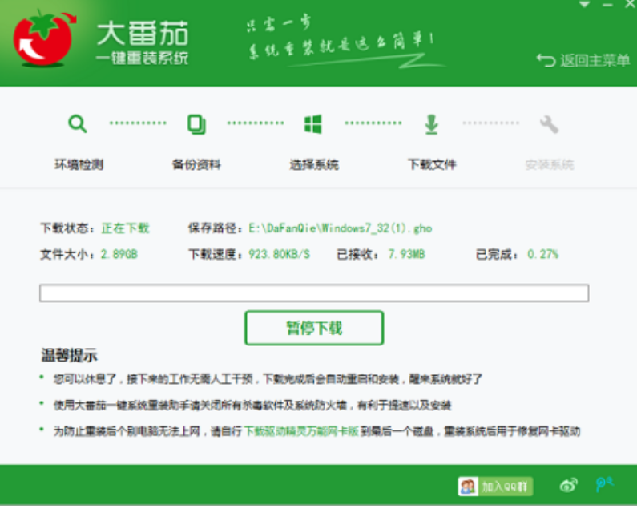Pause the download with 暂停下载 button
637x513 pixels.
314,328
